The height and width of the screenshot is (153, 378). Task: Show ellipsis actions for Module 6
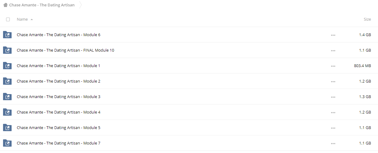click(333, 35)
